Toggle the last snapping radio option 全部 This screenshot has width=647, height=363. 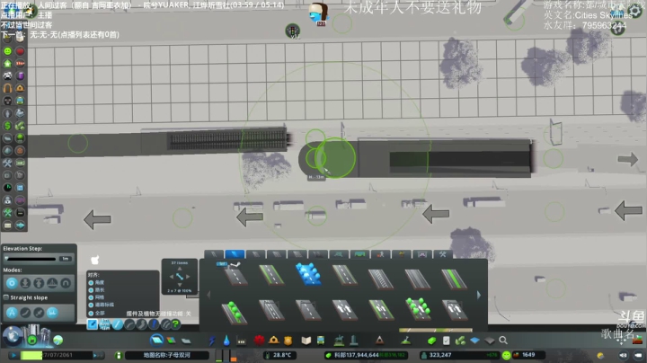click(91, 313)
